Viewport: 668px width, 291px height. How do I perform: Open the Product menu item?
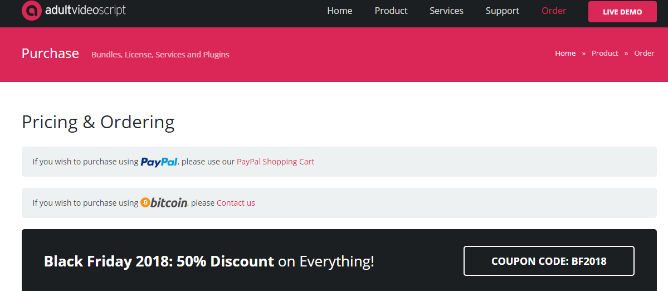pos(391,11)
